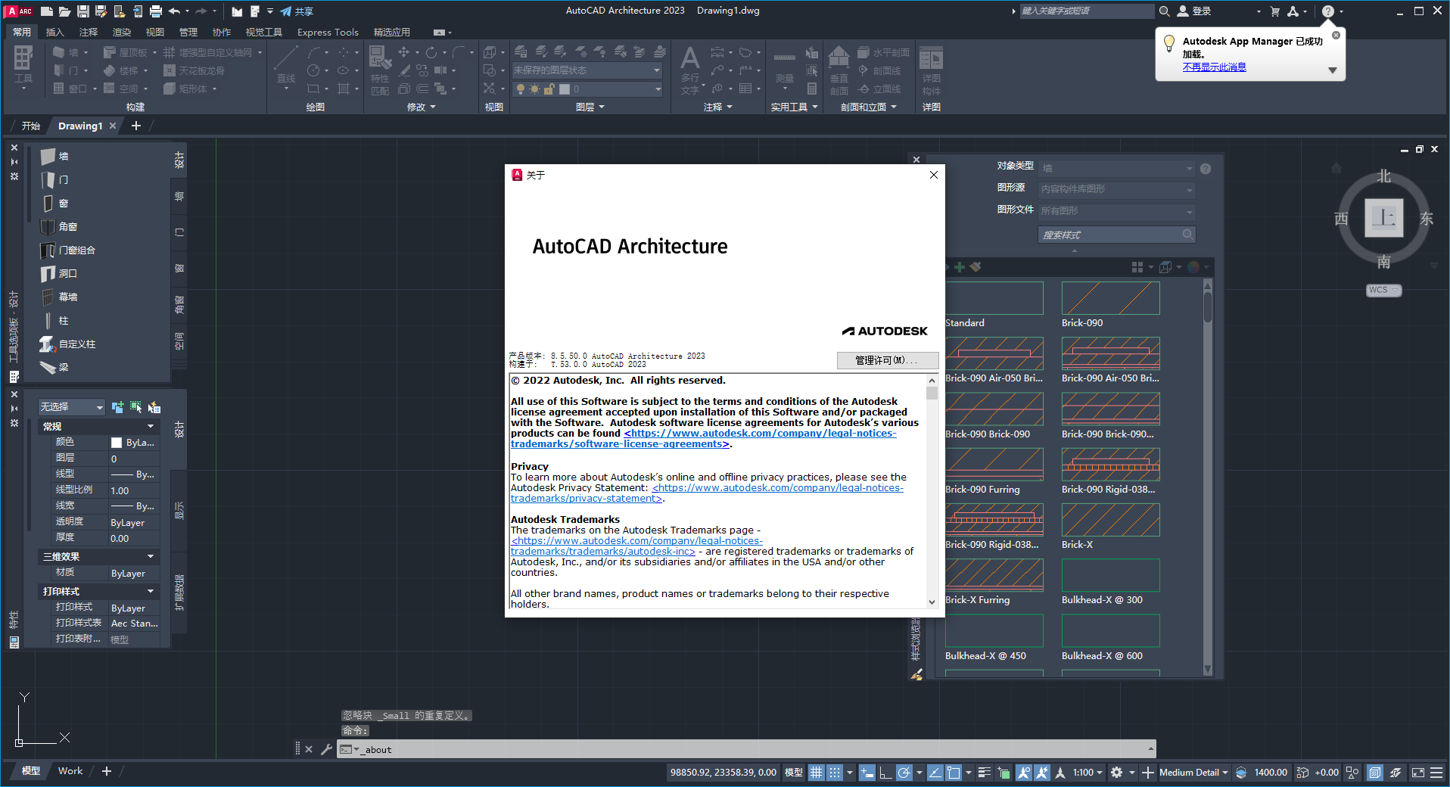
Task: Click the 管理许可(M) button in About dialog
Action: 887,360
